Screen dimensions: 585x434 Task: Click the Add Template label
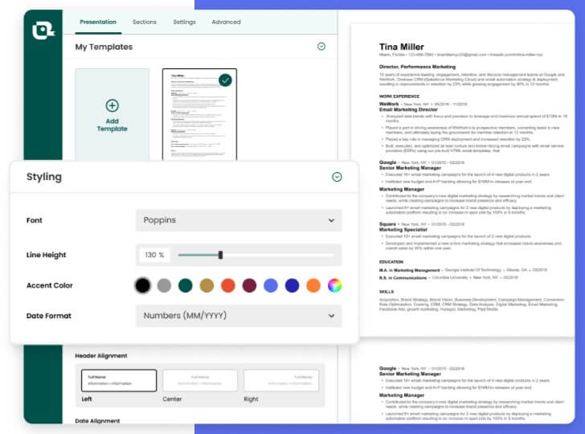pos(112,125)
